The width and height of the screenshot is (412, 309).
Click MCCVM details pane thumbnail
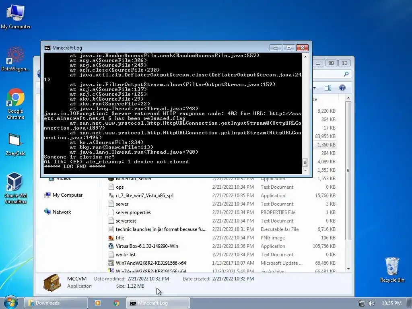52,282
